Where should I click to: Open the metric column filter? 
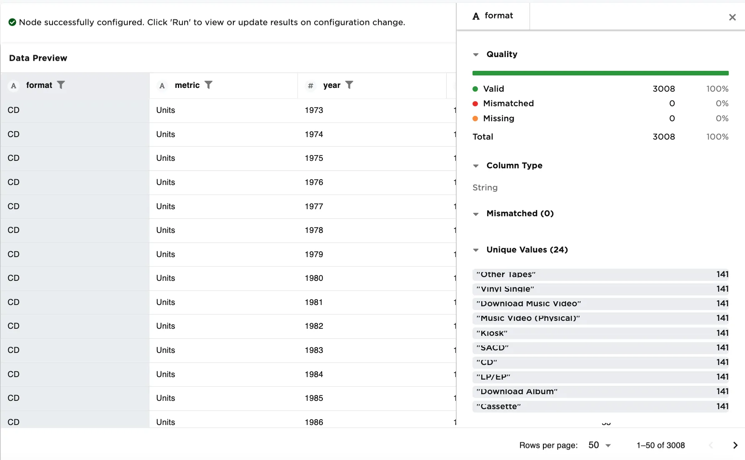click(208, 85)
